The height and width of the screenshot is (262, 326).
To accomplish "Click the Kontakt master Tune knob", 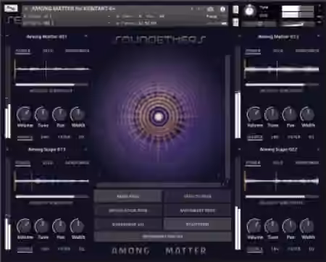I will coord(249,11).
